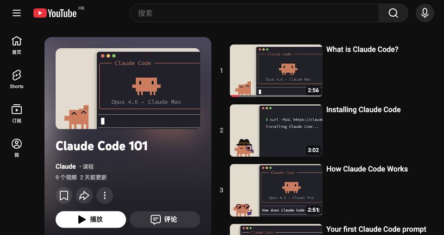The image size is (444, 235).
Task: Click the 3:02 duration badge
Action: (x=313, y=150)
